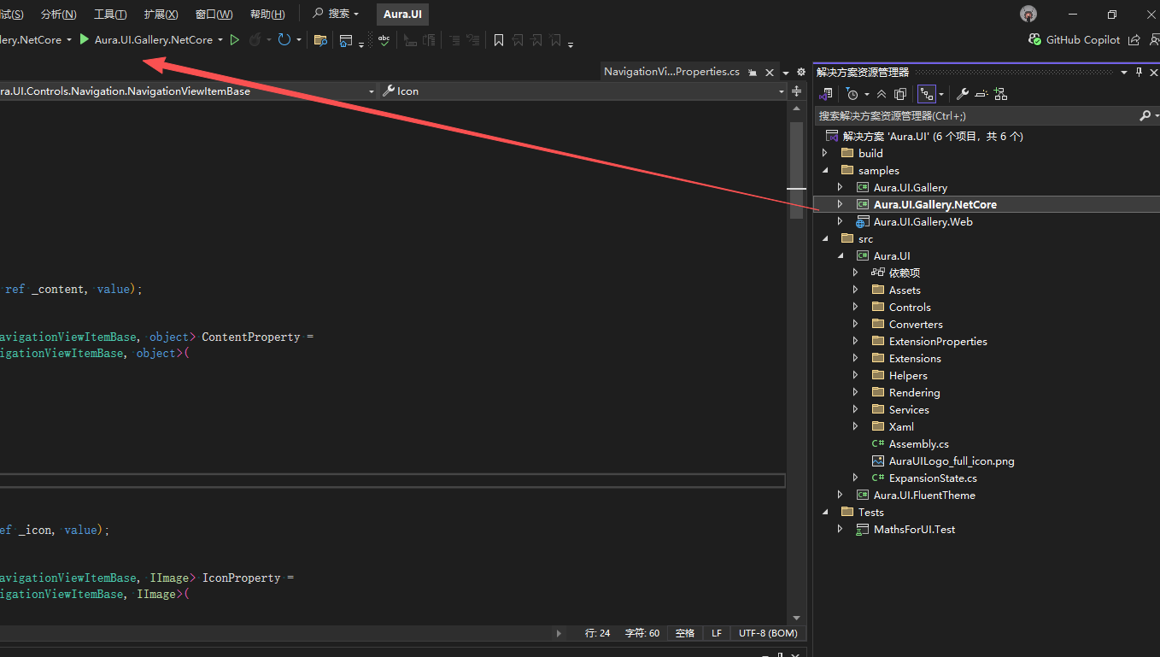
Task: Toggle pin on the Solution Explorer panel
Action: (x=1139, y=73)
